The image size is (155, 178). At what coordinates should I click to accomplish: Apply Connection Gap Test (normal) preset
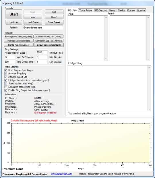(x=49, y=41)
